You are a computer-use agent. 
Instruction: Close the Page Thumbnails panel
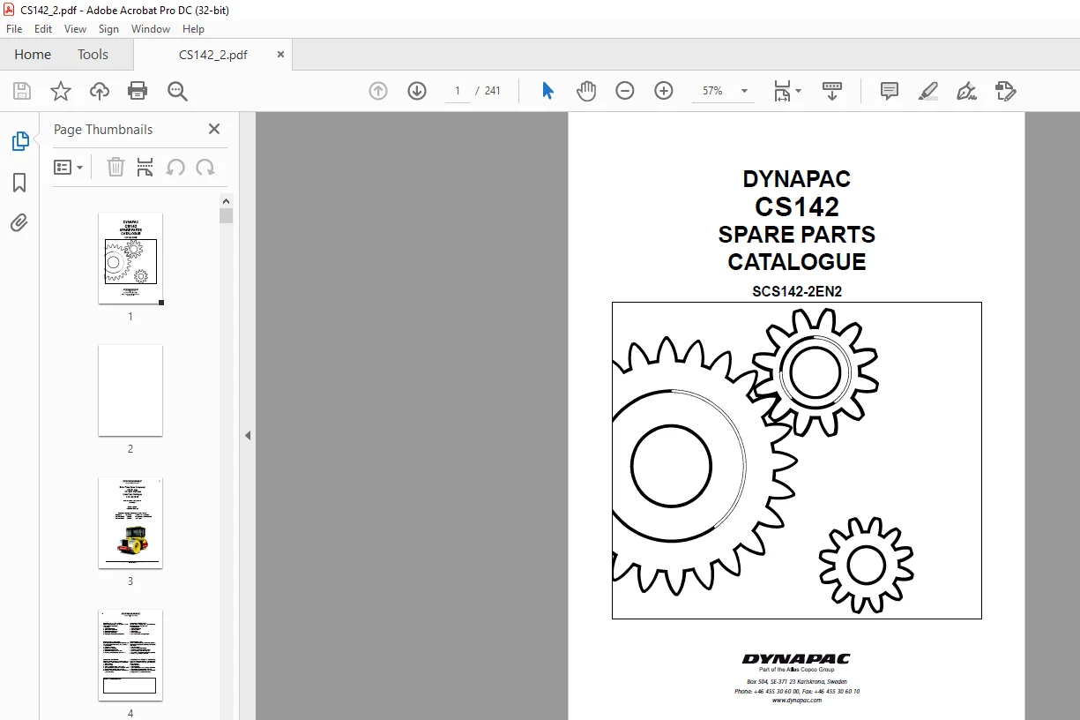[214, 129]
